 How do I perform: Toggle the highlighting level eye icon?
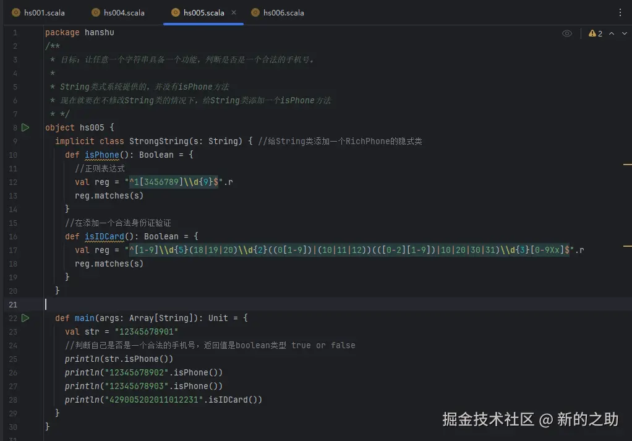567,33
